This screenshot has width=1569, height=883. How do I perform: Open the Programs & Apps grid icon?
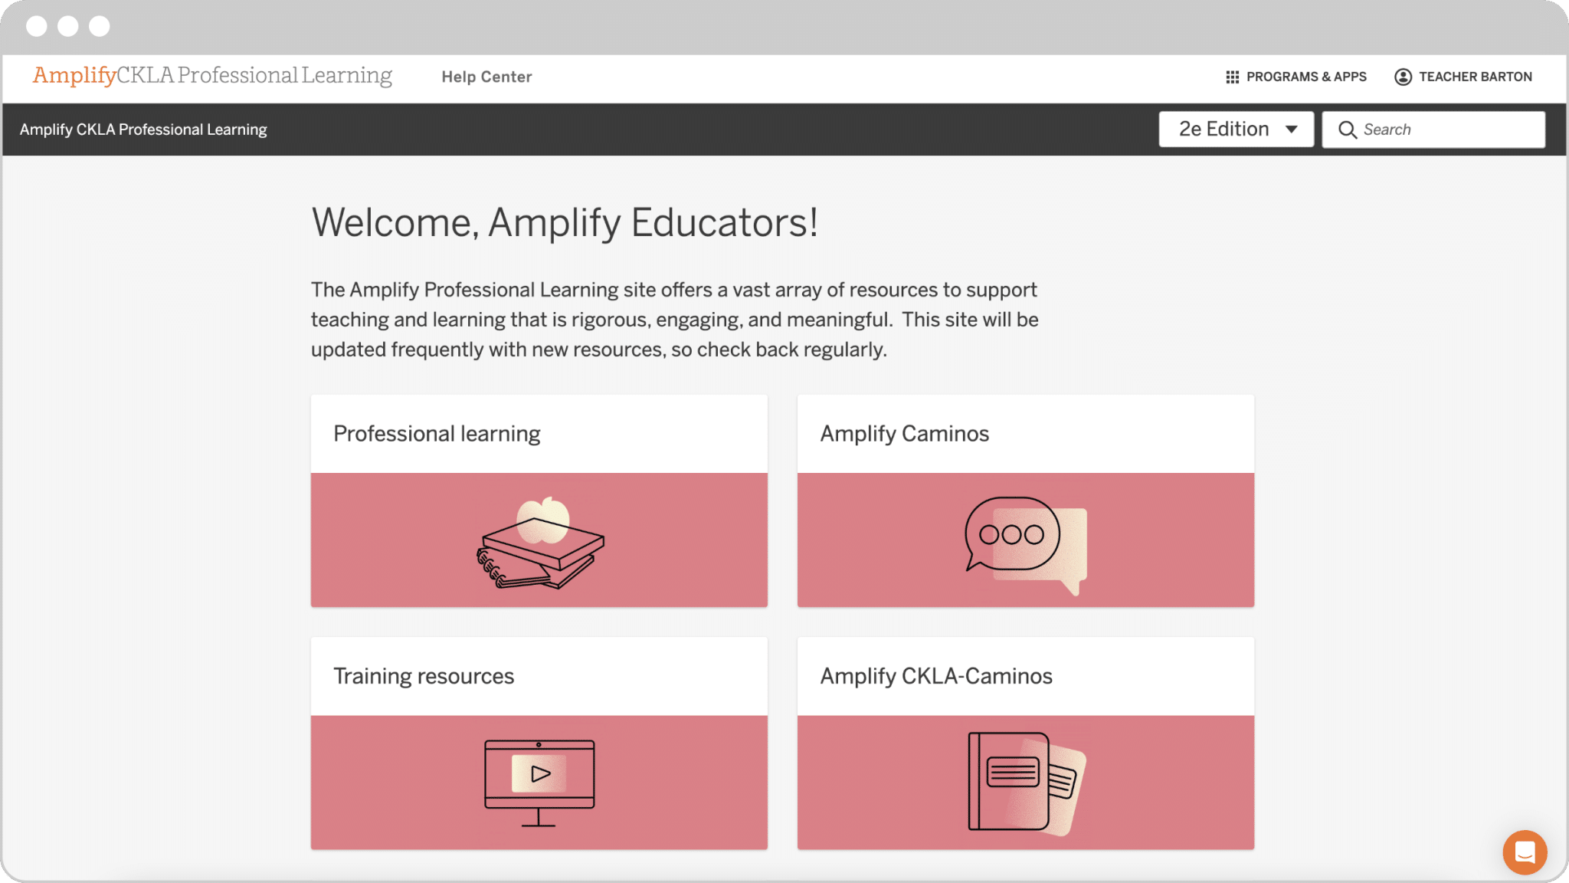(1233, 77)
